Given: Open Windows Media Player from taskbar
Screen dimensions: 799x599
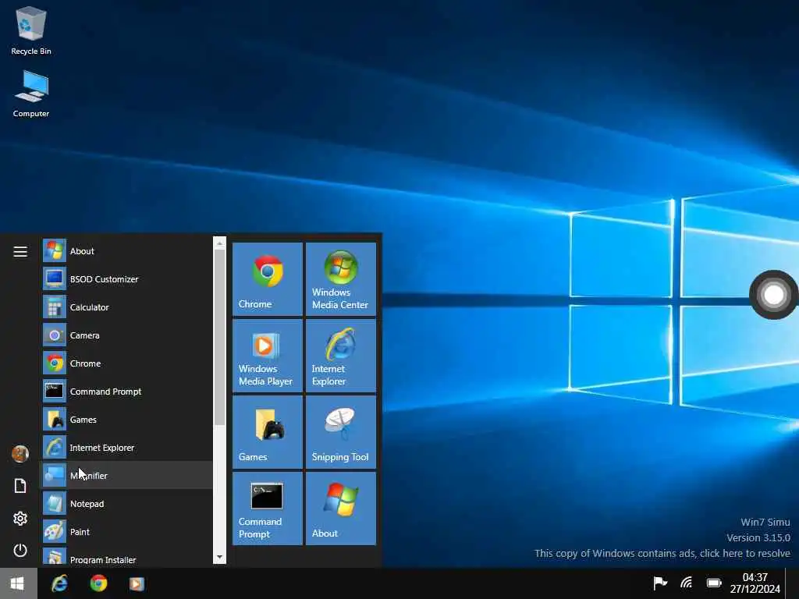Looking at the screenshot, I should (x=137, y=583).
